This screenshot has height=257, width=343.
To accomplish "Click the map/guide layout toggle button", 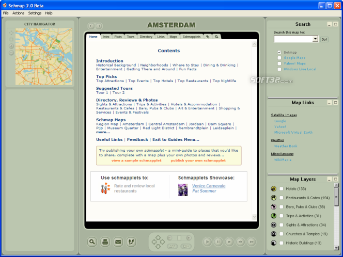I will [186, 246].
